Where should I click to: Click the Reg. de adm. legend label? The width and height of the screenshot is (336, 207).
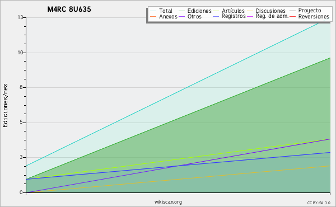pyautogui.click(x=272, y=16)
